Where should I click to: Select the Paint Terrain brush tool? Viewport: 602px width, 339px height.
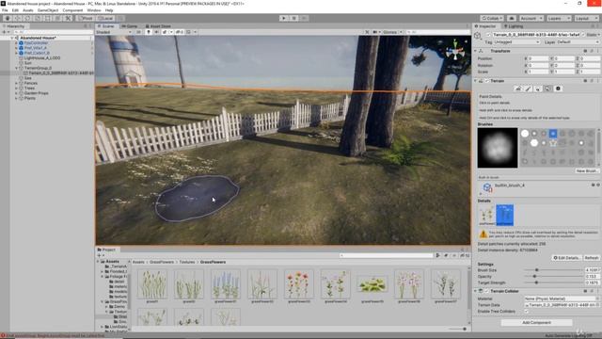pos(528,89)
